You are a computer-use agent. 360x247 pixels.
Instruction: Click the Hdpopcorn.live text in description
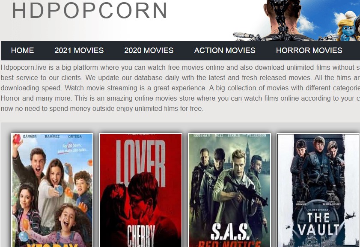point(24,68)
